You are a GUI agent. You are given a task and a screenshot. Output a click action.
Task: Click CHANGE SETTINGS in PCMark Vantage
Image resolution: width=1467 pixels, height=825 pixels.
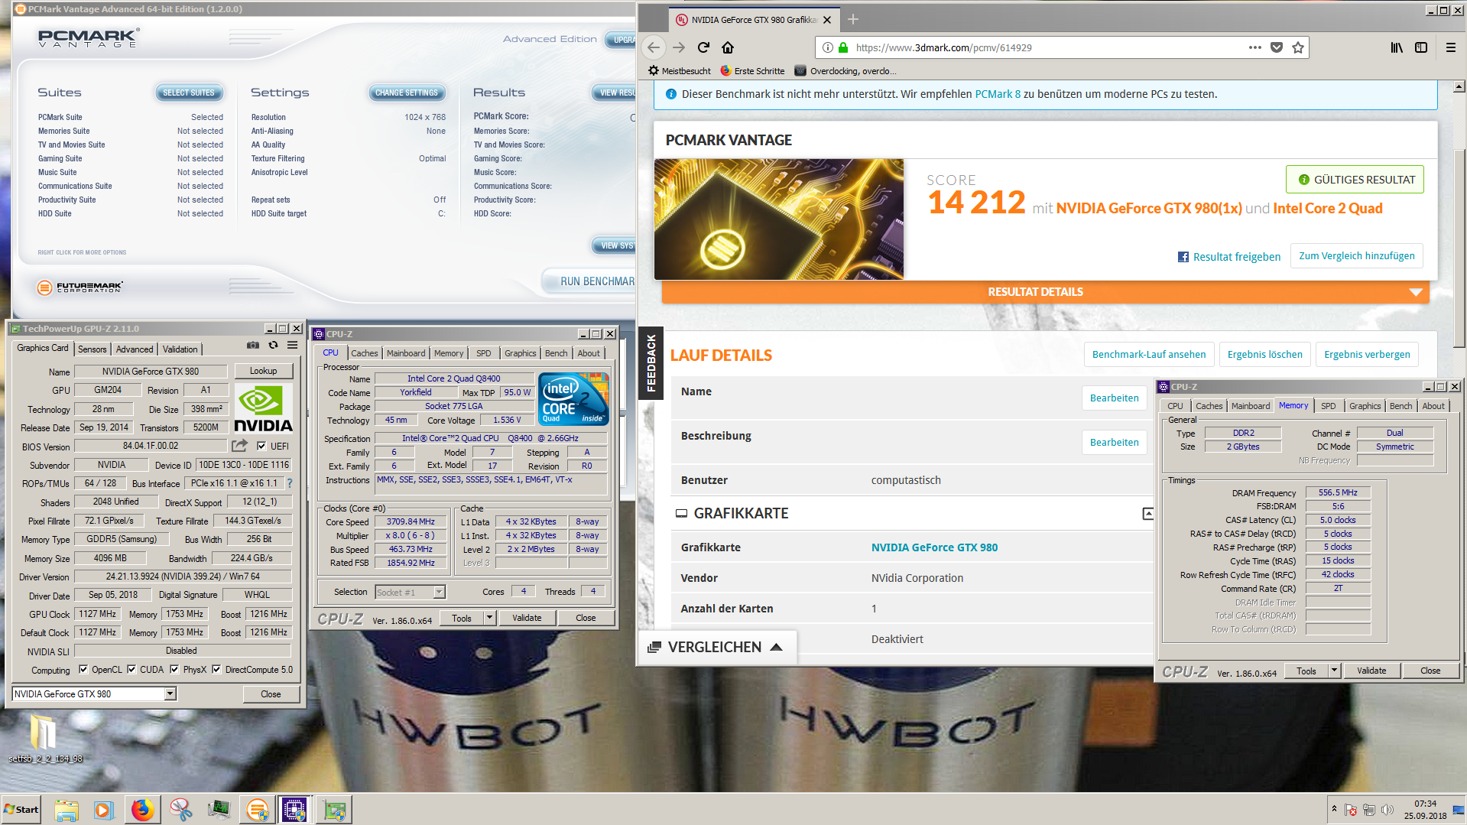coord(407,93)
